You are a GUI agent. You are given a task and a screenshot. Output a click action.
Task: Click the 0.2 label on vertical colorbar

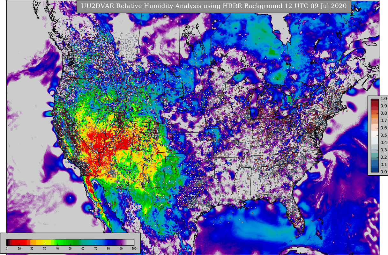click(384, 157)
